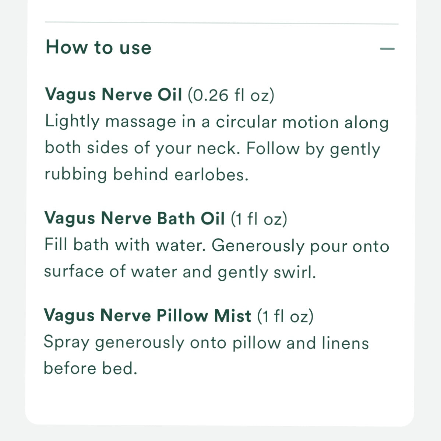This screenshot has width=441, height=441.
Task: Select the 1 fl oz Pillow Mist label
Action: [x=285, y=315]
